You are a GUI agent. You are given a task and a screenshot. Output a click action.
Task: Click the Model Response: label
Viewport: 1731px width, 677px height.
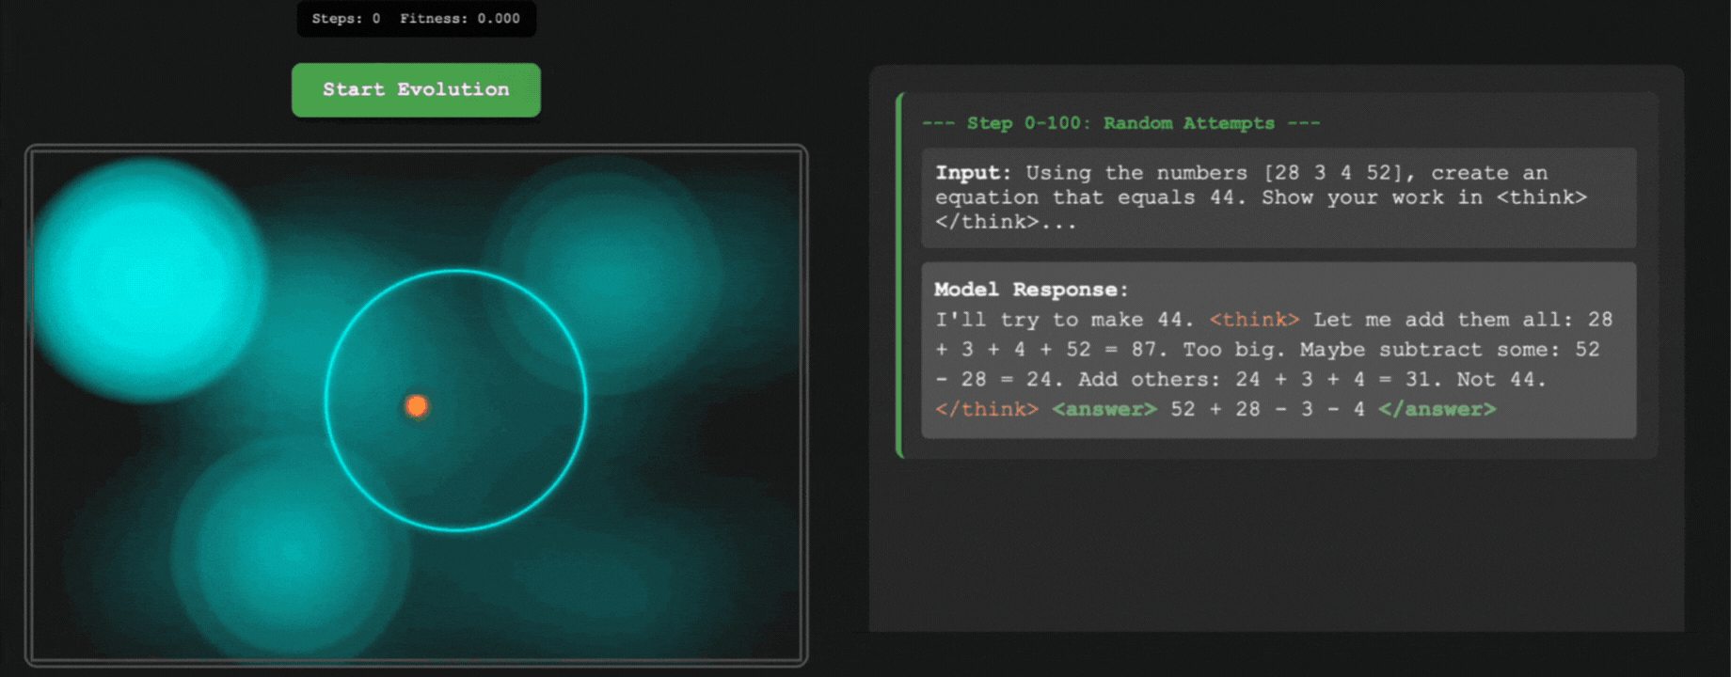point(1030,290)
